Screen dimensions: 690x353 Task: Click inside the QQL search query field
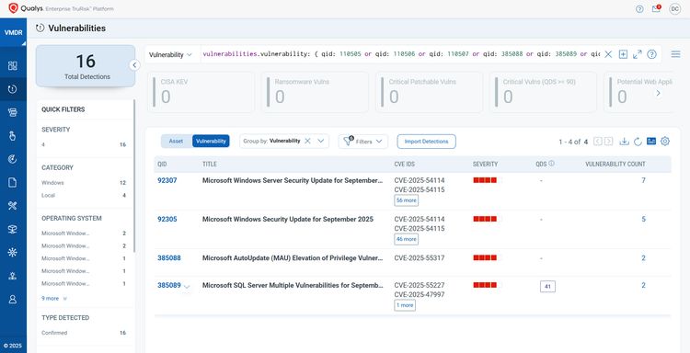(400, 54)
